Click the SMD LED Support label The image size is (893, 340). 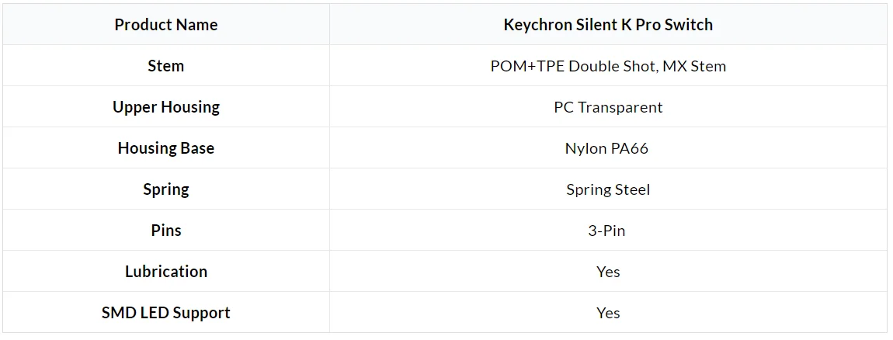[165, 312]
